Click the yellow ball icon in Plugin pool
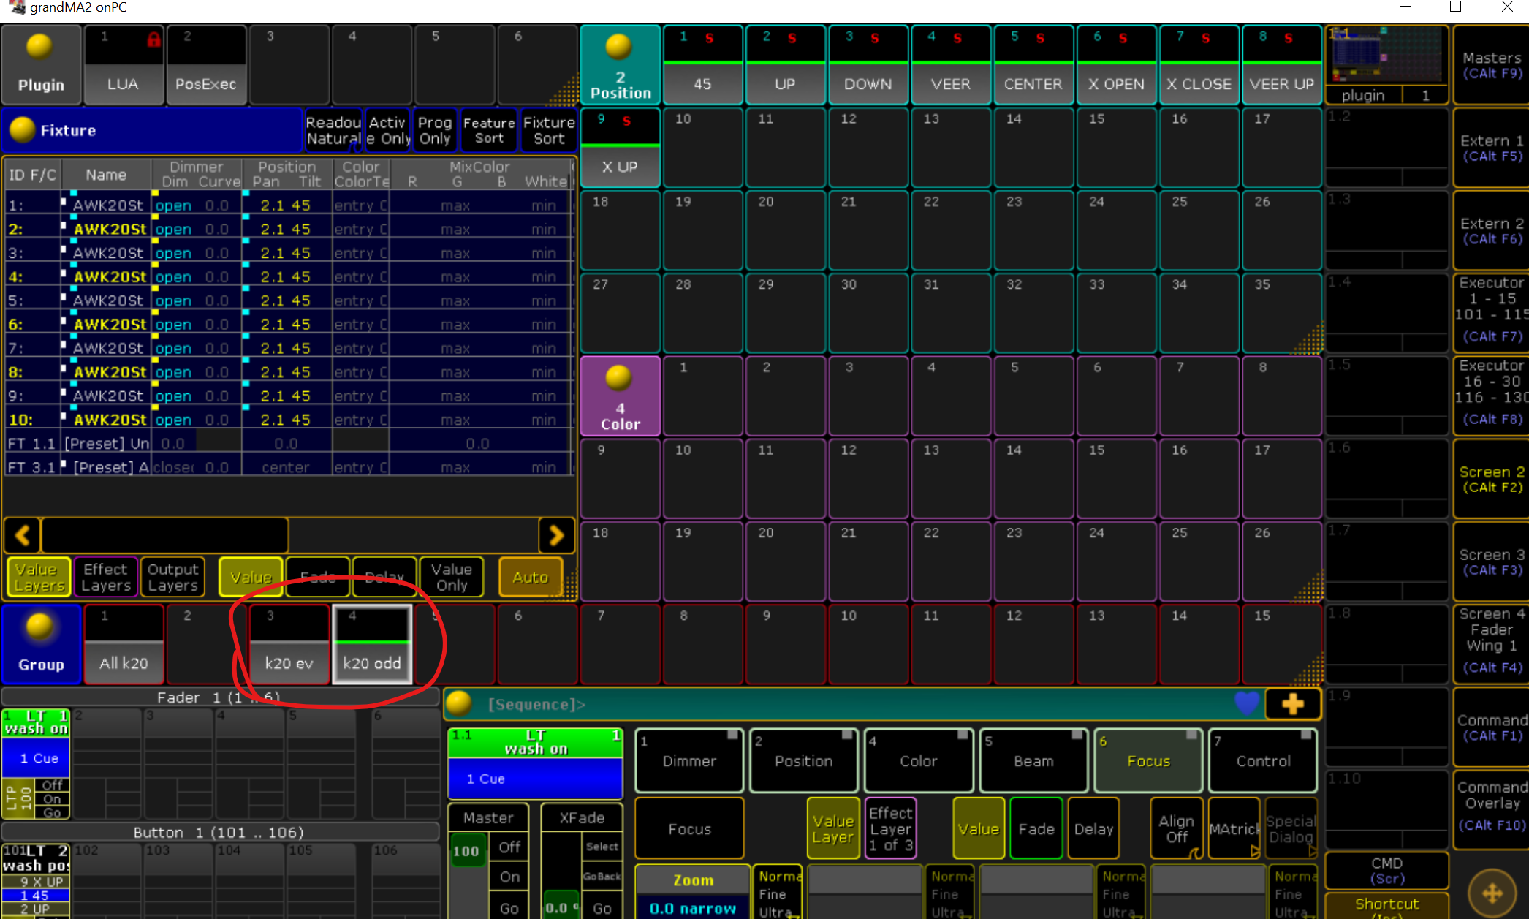 click(x=39, y=47)
